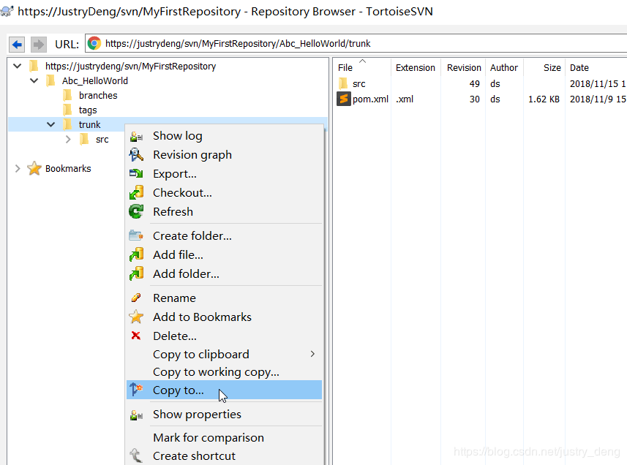Select pom.xml in the file list

coord(370,99)
